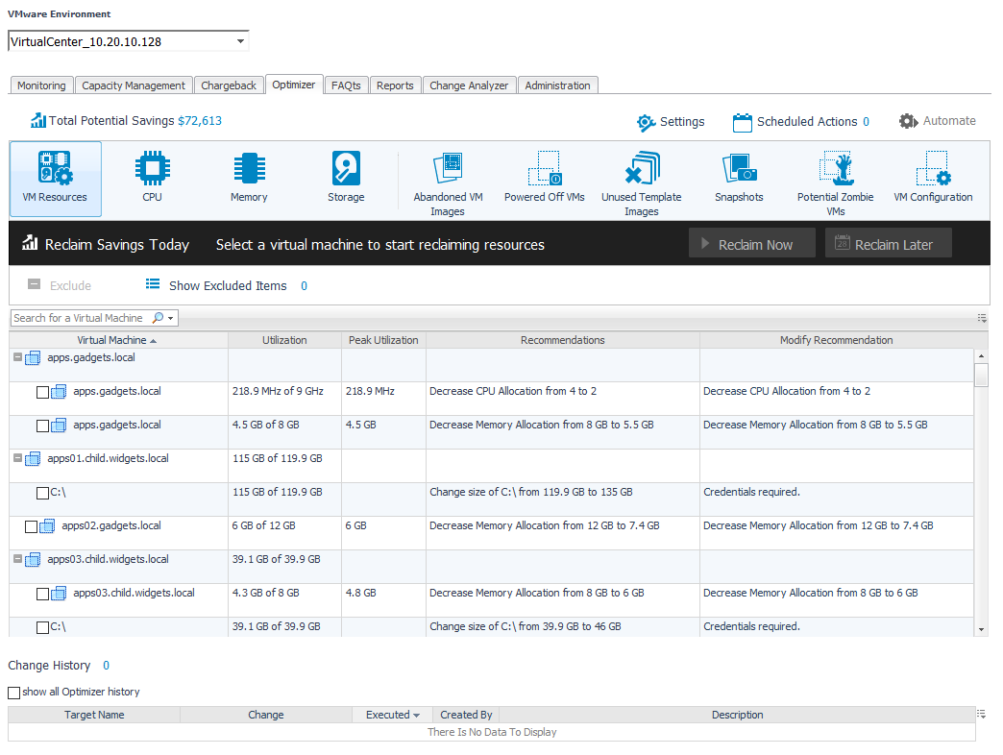Screen dimensions: 1003x755
Task: Open Unused Template Images
Action: coord(642,184)
